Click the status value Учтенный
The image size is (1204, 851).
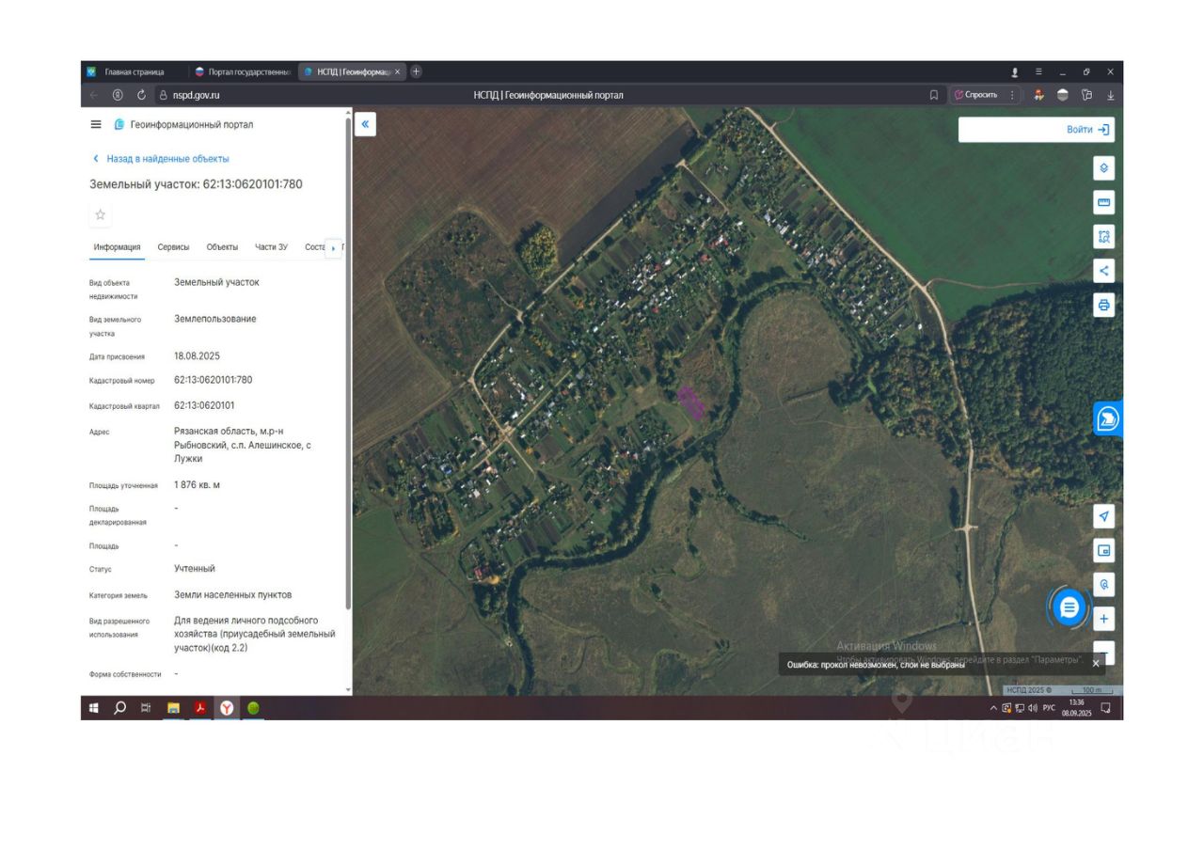click(x=195, y=569)
